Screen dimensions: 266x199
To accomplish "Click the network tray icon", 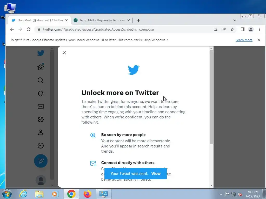I will [234, 194].
